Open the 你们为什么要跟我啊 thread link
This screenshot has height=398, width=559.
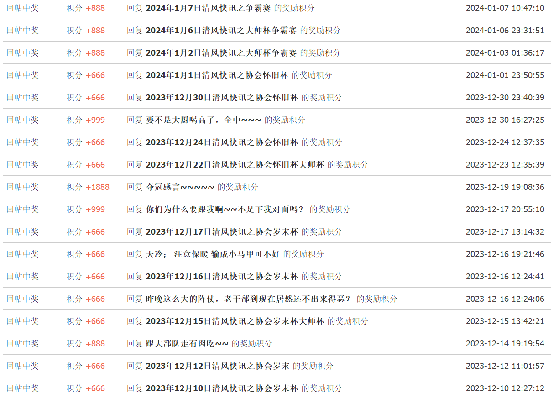[226, 209]
